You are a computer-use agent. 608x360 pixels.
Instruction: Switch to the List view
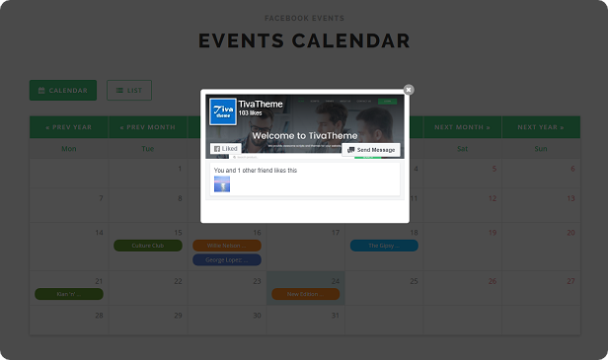[x=129, y=91]
